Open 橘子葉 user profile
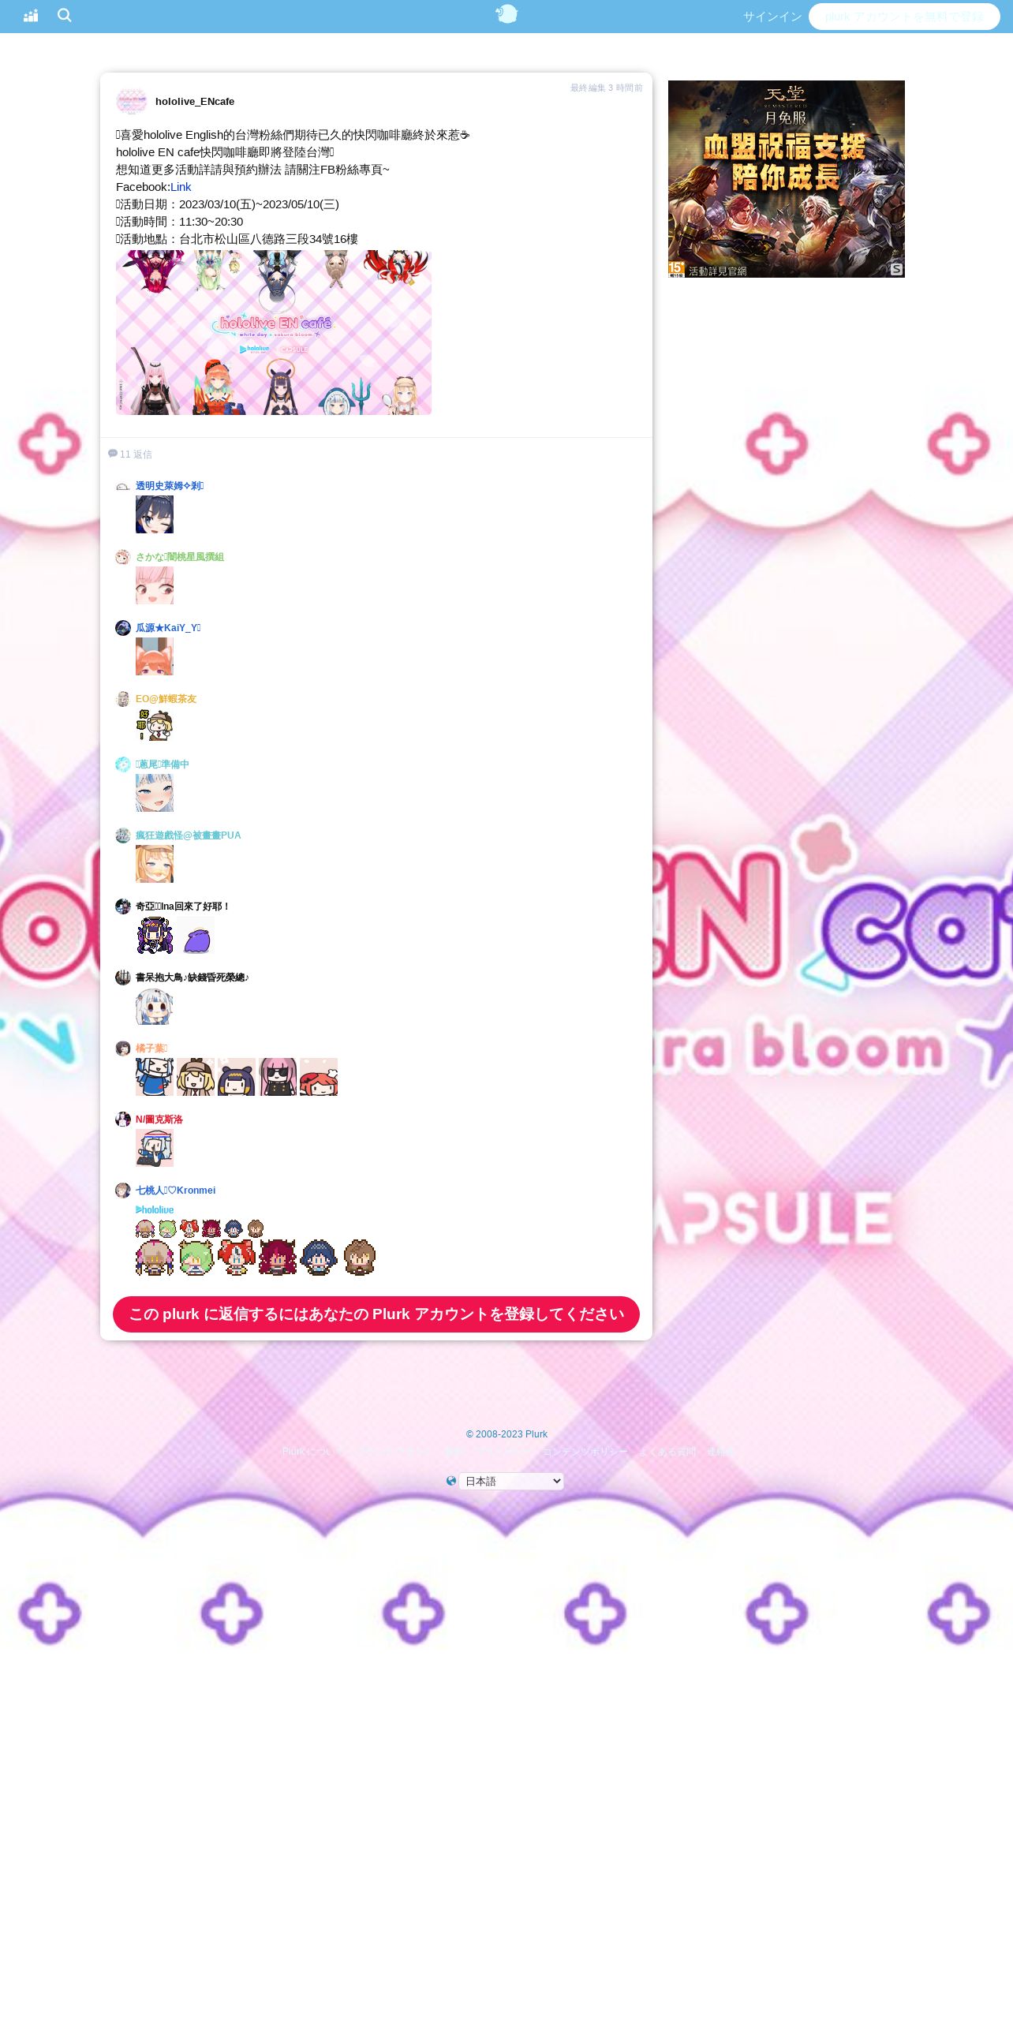 click(151, 1049)
